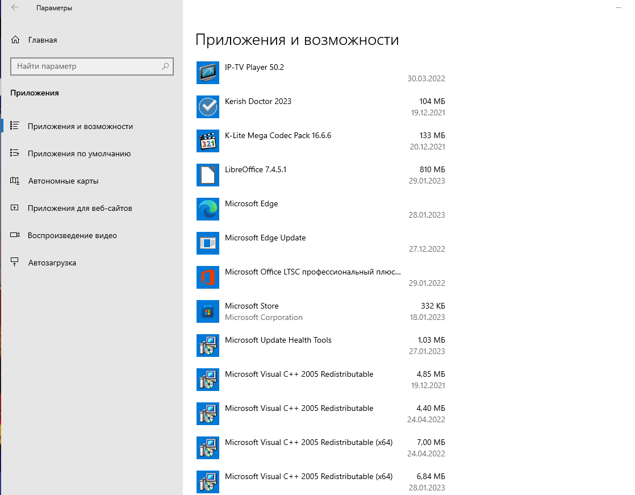Open Воспроизведение видео sidebar section

coord(91,235)
